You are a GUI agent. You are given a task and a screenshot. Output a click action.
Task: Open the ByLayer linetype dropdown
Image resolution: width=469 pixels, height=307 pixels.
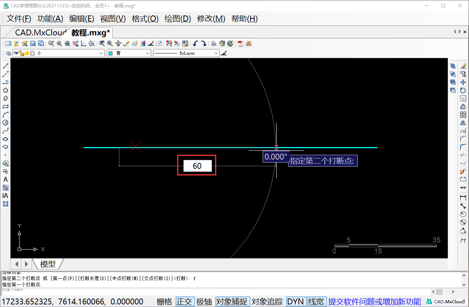coord(186,53)
